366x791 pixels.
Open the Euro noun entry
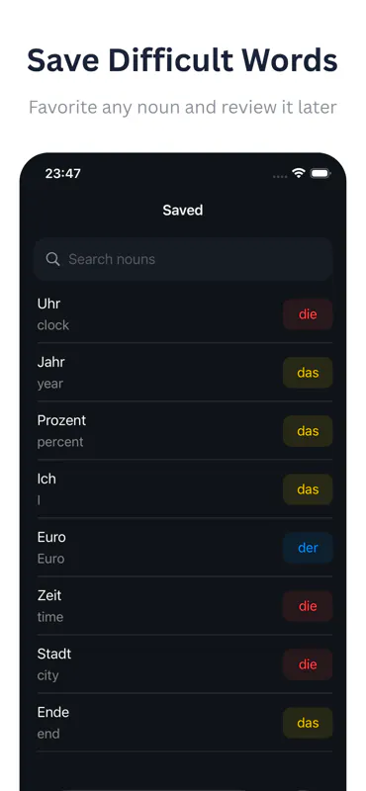coord(185,548)
